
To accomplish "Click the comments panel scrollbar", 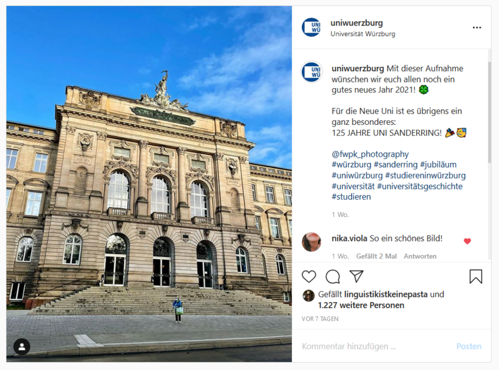I will pos(489,112).
